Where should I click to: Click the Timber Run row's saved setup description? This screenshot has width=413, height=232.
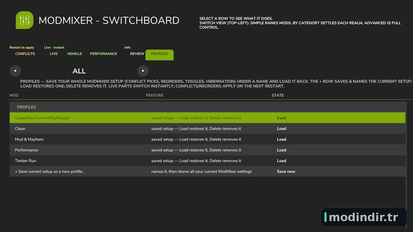coord(196,161)
